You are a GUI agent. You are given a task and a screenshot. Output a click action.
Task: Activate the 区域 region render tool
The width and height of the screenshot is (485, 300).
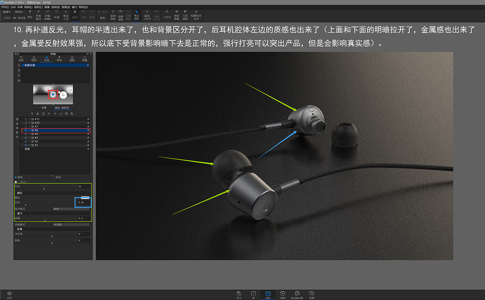click(x=56, y=14)
